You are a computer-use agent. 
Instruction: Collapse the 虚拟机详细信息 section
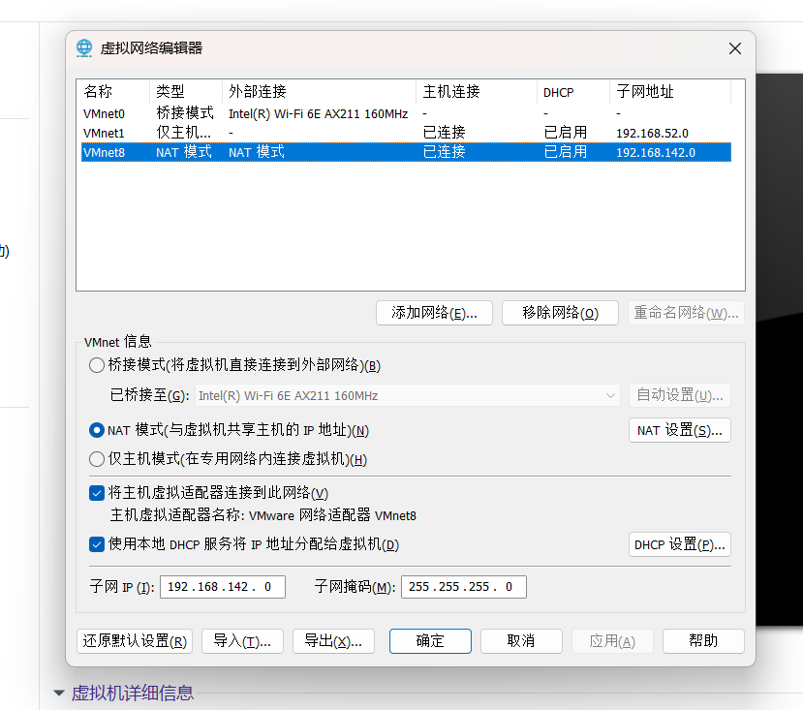(59, 694)
